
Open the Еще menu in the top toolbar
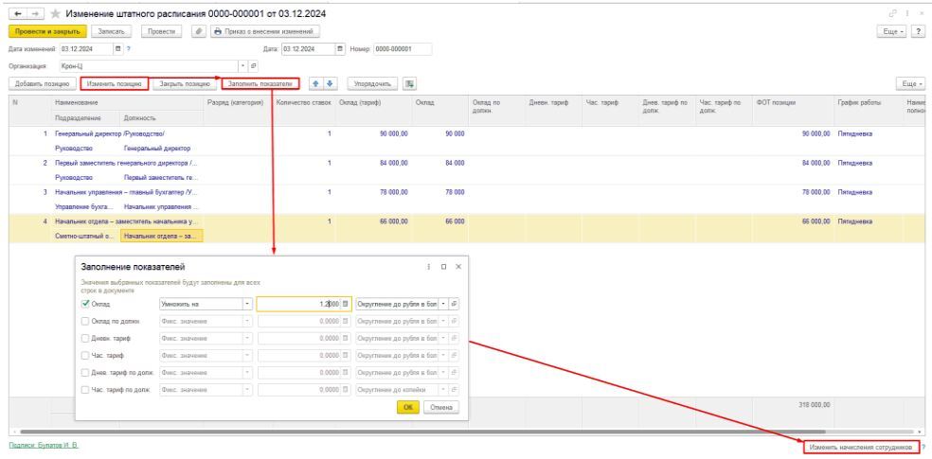pyautogui.click(x=893, y=31)
